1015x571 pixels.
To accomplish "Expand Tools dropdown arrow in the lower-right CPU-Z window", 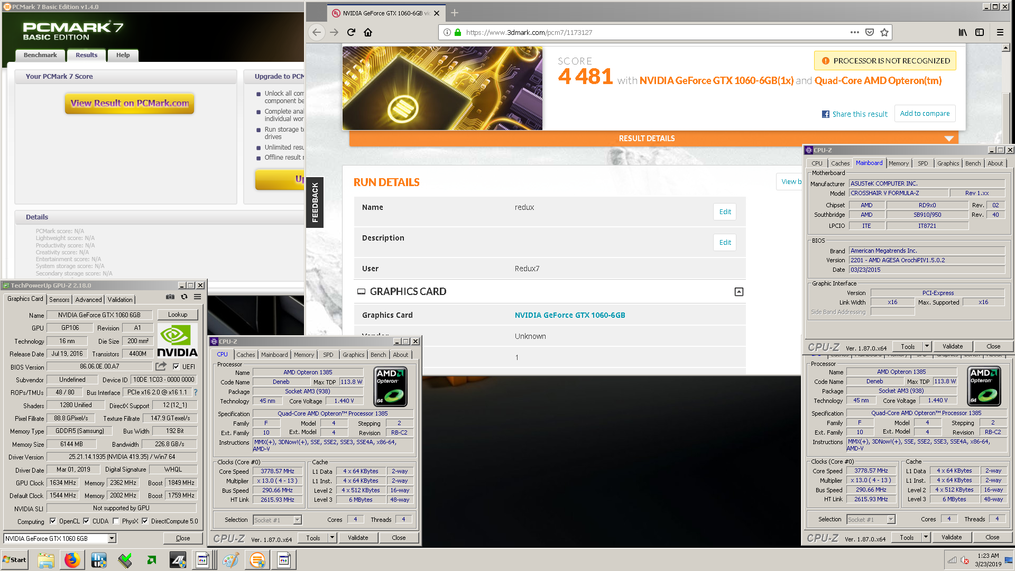I will click(x=926, y=537).
